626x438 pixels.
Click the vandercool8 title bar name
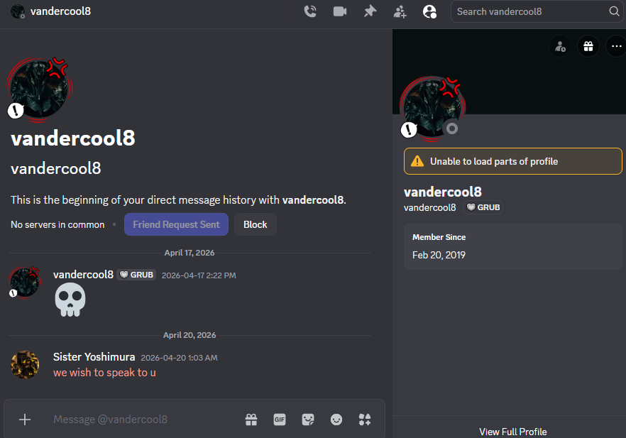61,11
